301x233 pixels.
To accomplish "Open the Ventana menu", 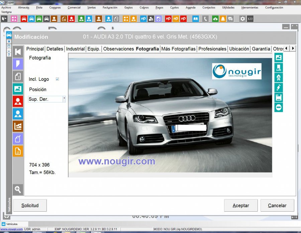I will click(6, 12).
